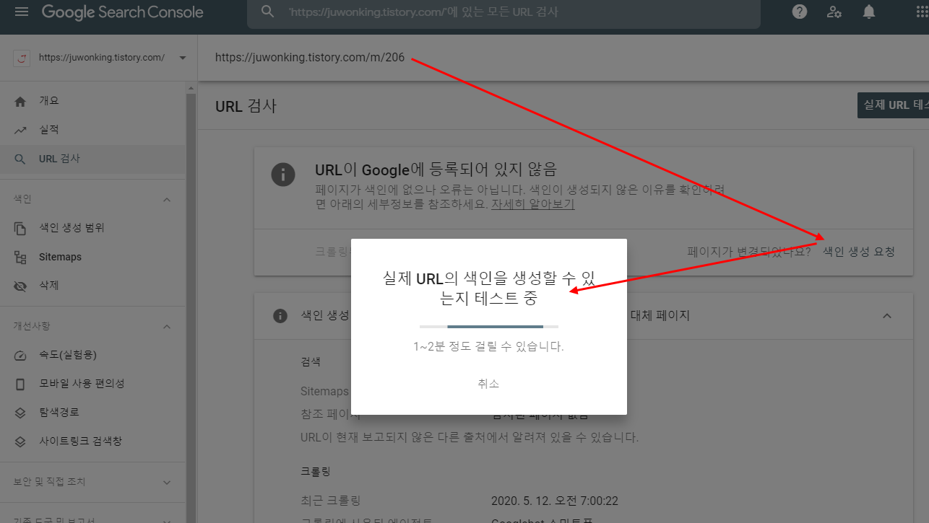Click the magnifier icon beside URL 검사

click(x=20, y=159)
